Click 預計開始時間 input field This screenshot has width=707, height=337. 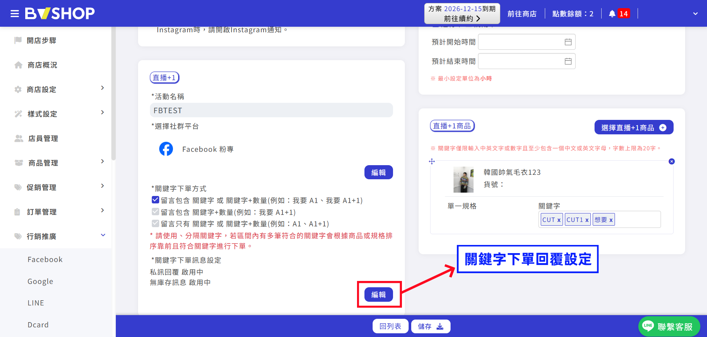527,42
